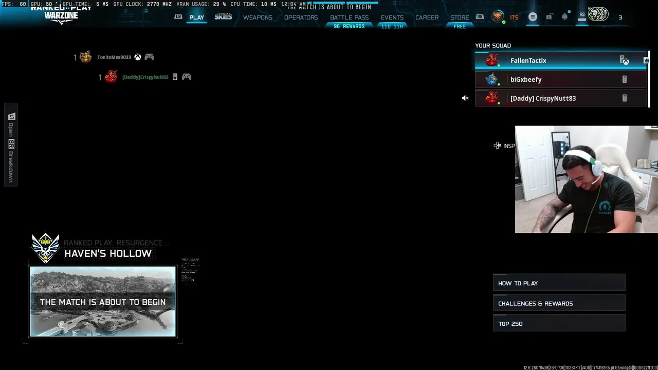Click the squad list scrollbar
658x370 pixels.
649,79
